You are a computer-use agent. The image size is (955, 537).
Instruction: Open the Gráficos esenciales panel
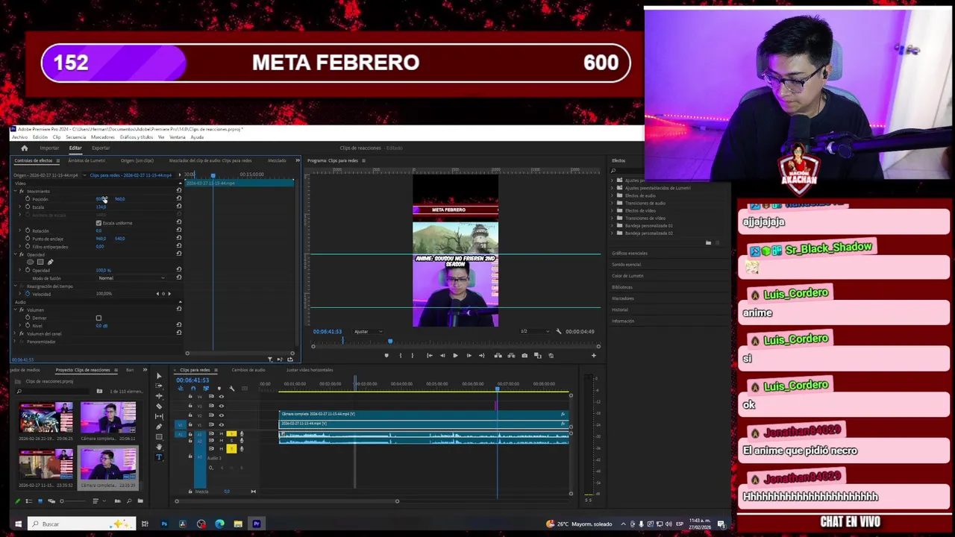(x=630, y=254)
